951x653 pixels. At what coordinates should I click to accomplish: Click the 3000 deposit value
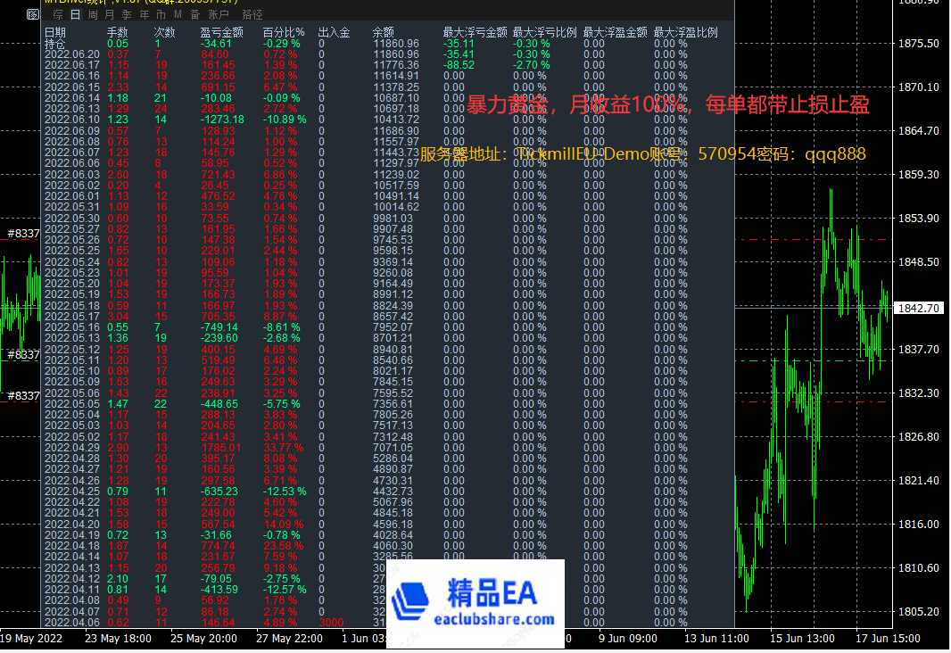click(331, 623)
